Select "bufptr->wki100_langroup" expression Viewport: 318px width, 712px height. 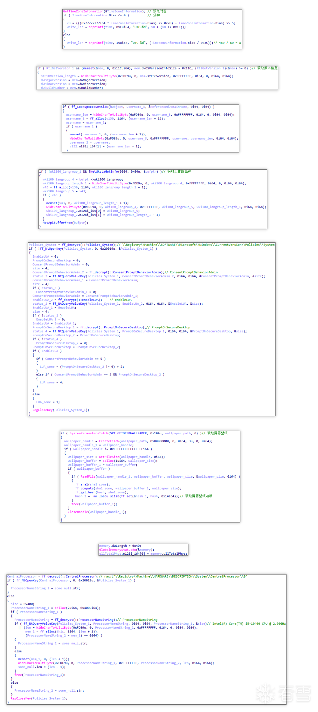(x=101, y=180)
